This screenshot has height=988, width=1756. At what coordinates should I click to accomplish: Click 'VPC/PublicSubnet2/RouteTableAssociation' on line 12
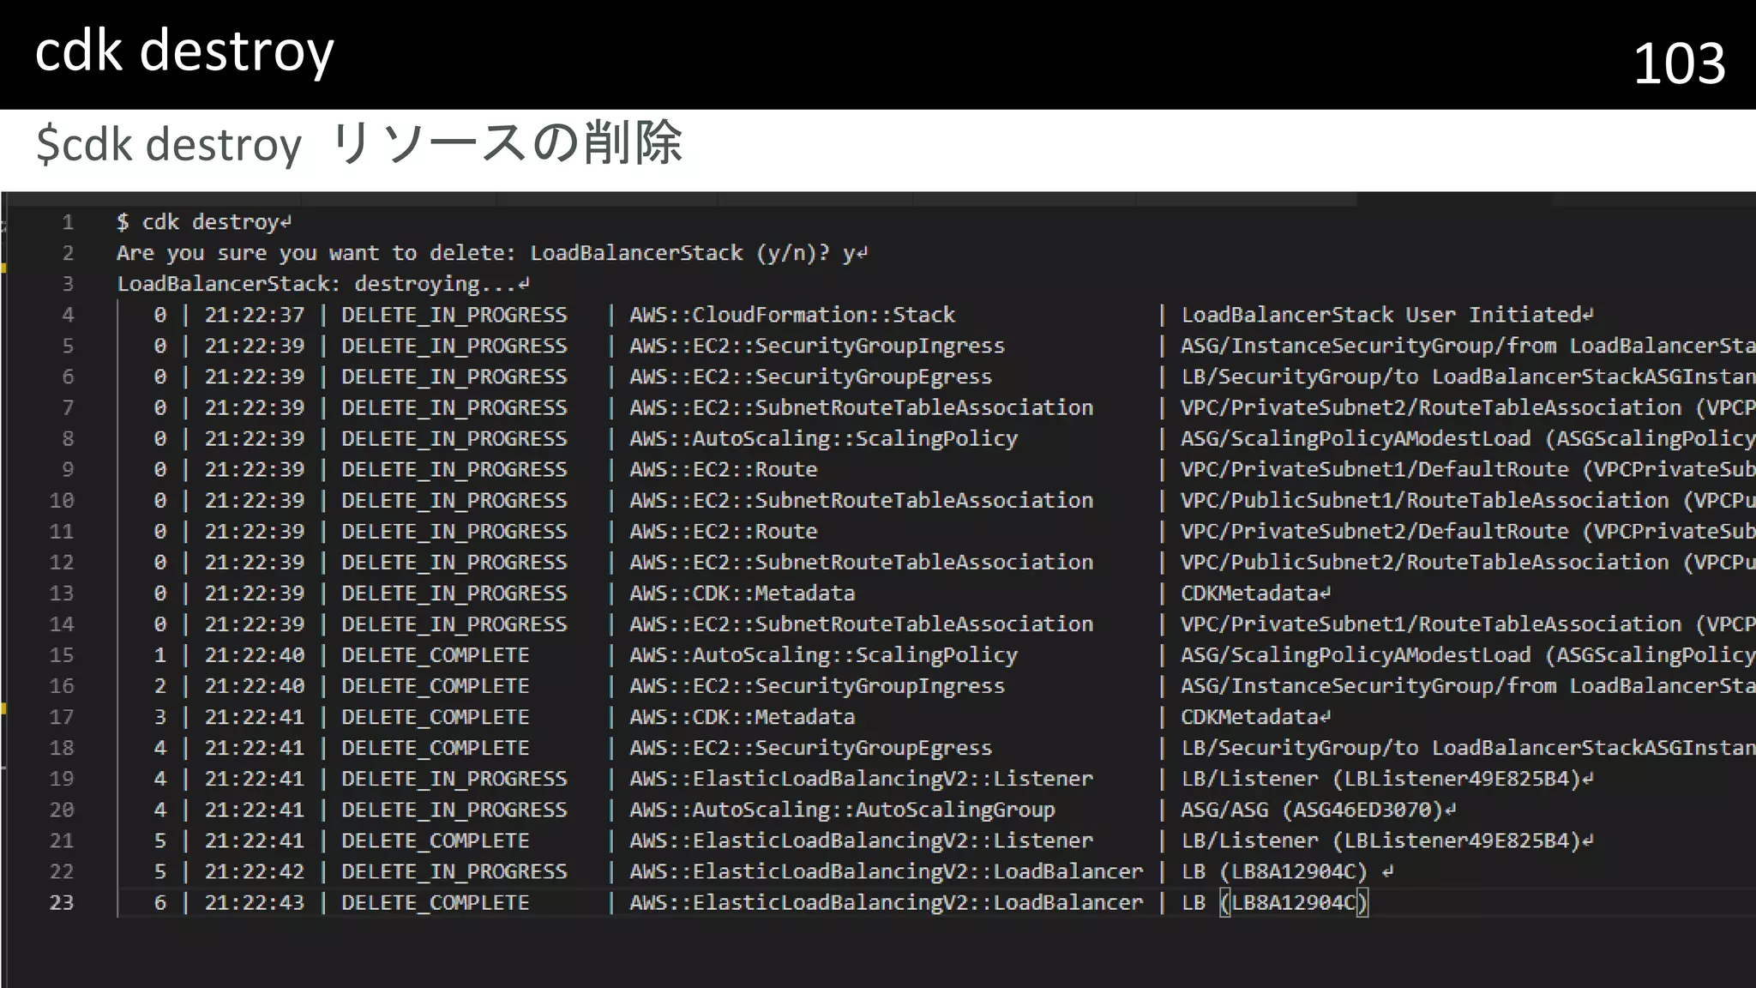coord(1425,562)
